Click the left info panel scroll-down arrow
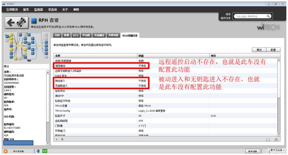Image resolution: width=288 pixels, height=155 pixels. (x=48, y=143)
